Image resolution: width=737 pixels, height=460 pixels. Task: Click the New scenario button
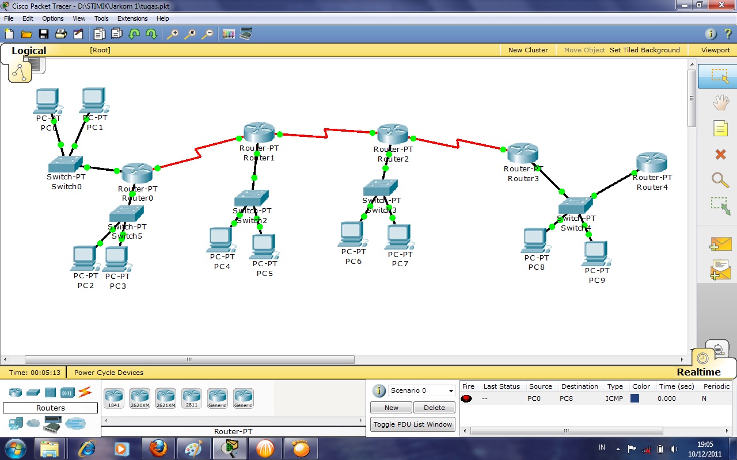392,408
